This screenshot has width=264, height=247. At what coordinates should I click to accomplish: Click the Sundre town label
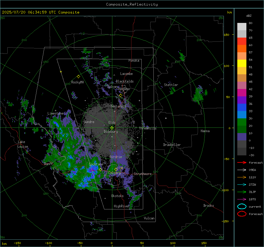(89, 122)
